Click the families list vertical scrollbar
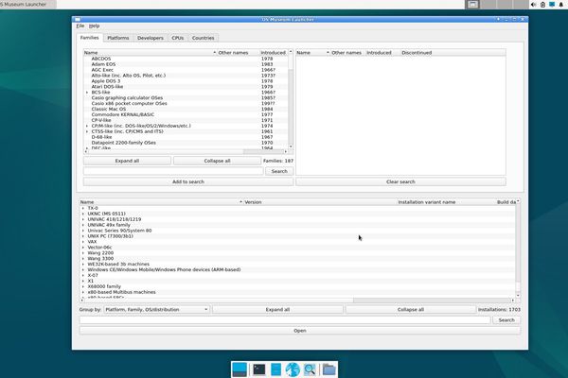The height and width of the screenshot is (378, 568). 291,99
